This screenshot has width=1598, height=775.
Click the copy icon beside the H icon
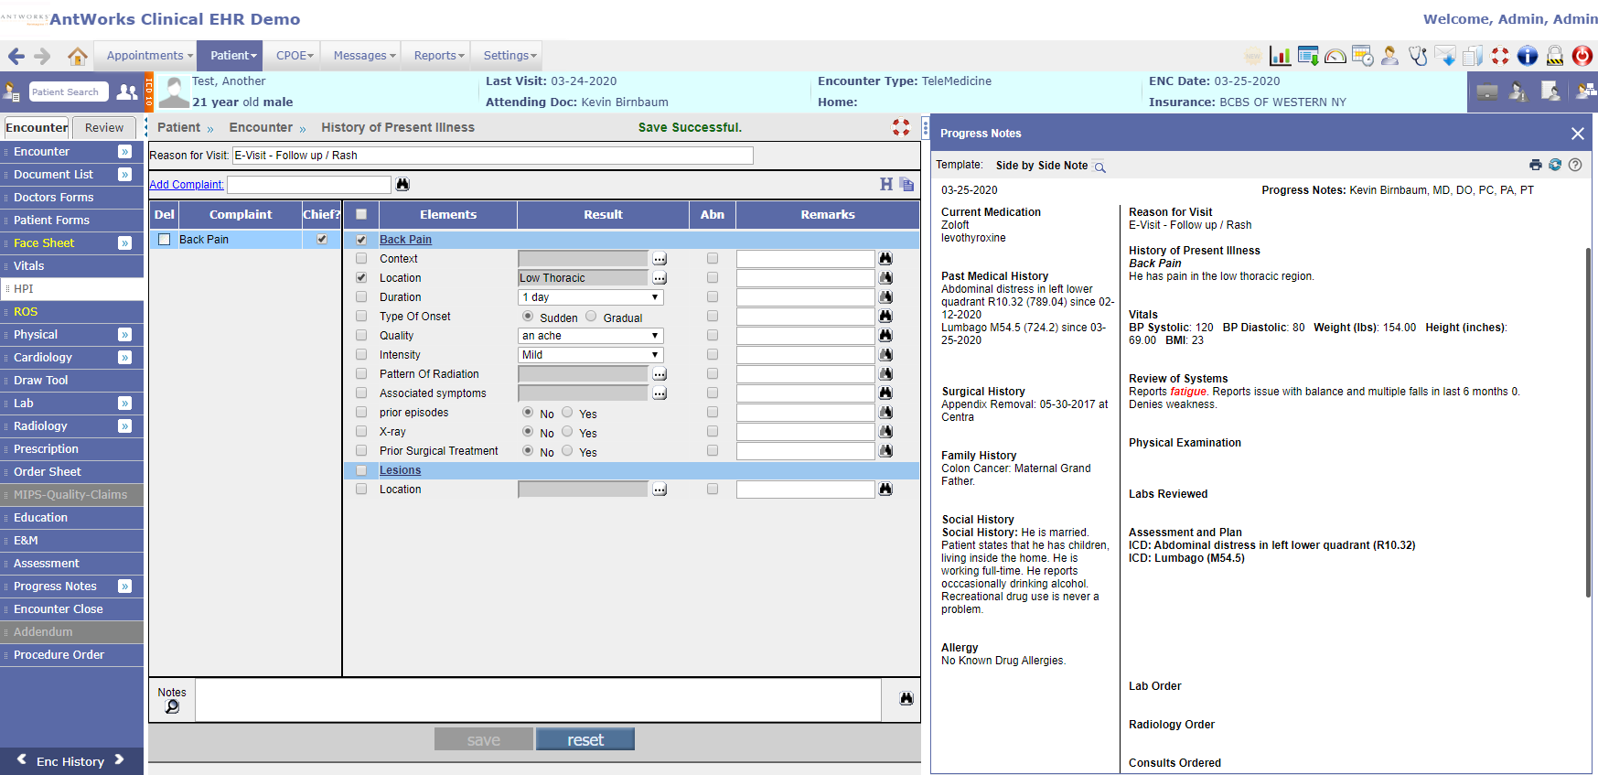pyautogui.click(x=906, y=184)
